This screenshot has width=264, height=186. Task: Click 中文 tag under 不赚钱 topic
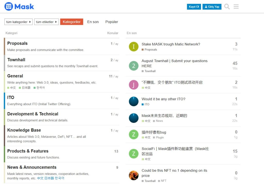click(x=146, y=88)
